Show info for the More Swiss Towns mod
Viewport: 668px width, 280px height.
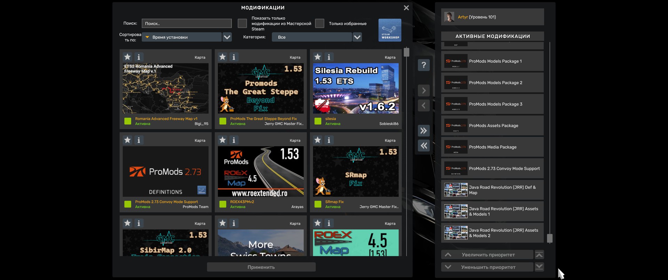[x=234, y=223]
